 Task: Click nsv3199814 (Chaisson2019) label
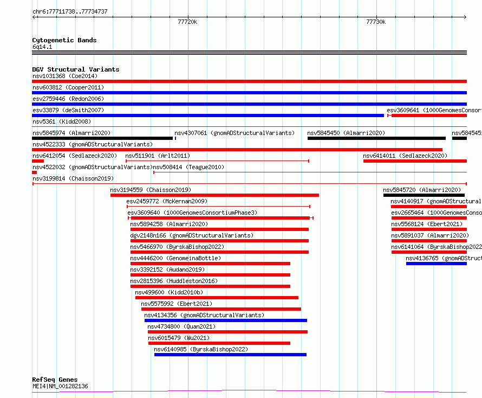[73, 178]
